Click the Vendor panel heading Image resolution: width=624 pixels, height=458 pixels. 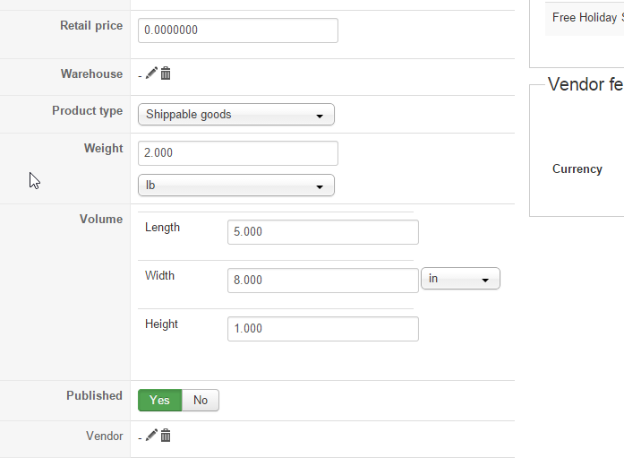[x=585, y=85]
